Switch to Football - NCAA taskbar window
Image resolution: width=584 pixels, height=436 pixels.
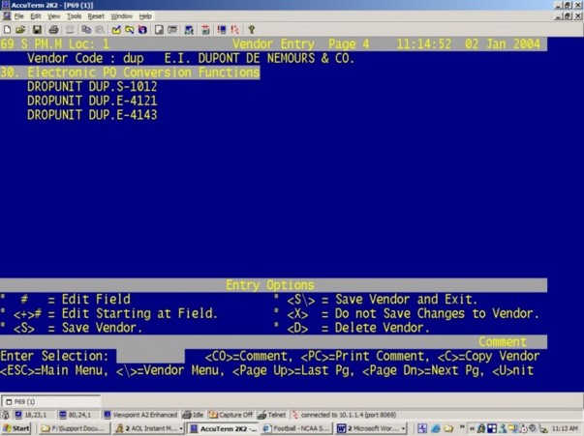pos(296,428)
